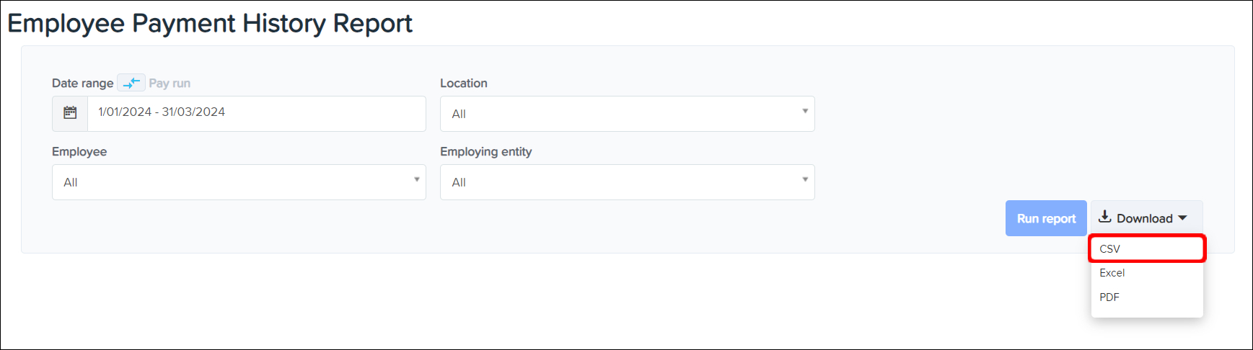Choose PDF from the Download menu

1109,297
